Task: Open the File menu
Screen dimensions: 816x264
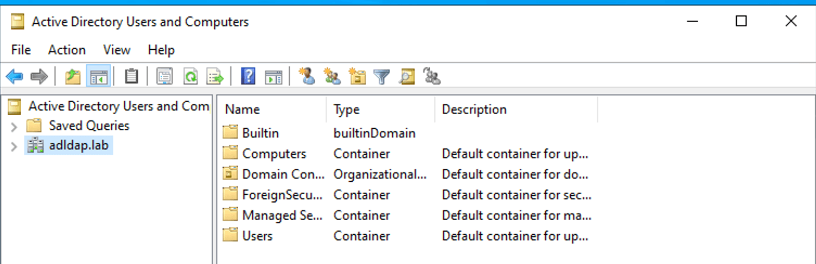Action: 21,50
